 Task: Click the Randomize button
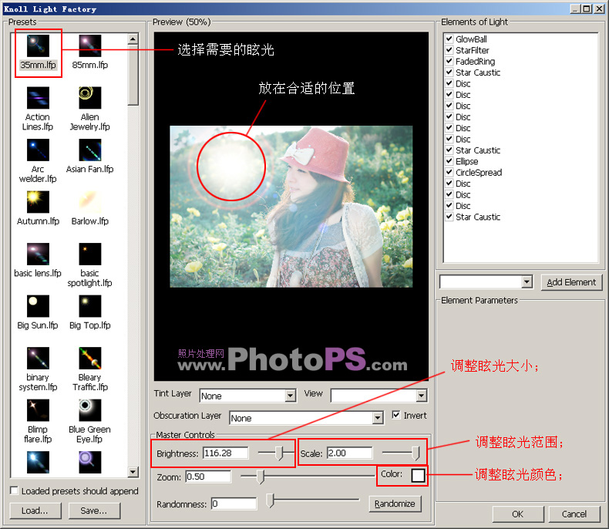(x=395, y=504)
